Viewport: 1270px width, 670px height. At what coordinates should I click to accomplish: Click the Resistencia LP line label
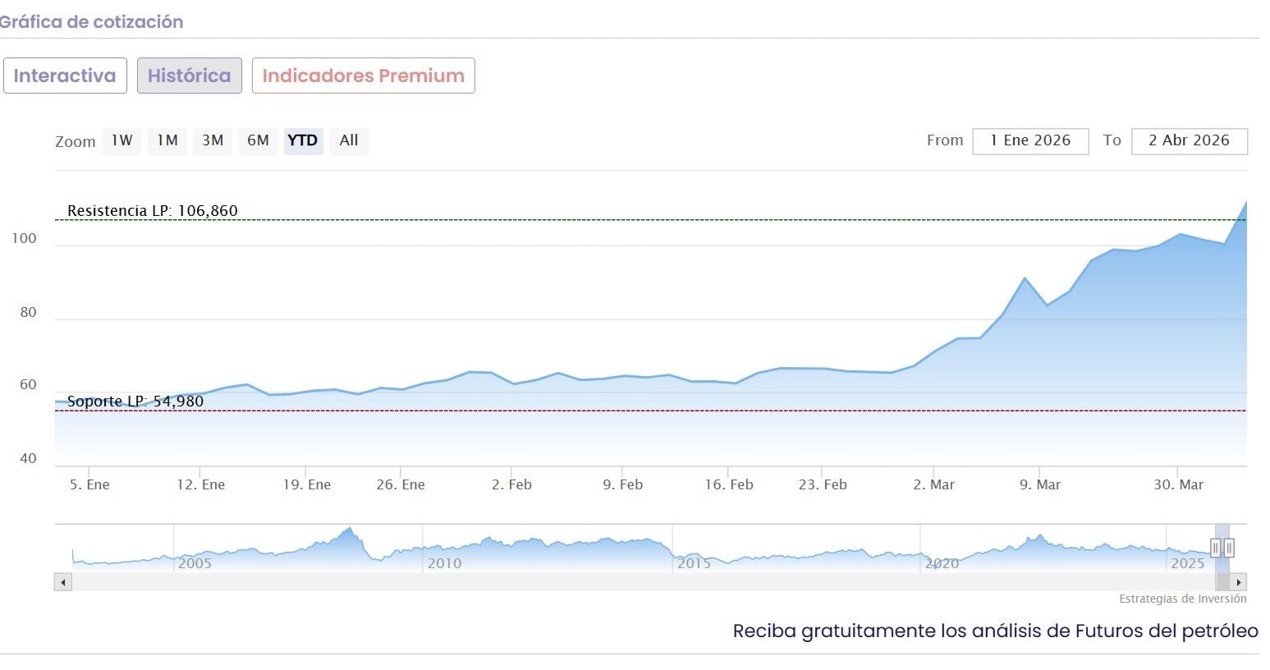[x=153, y=210]
